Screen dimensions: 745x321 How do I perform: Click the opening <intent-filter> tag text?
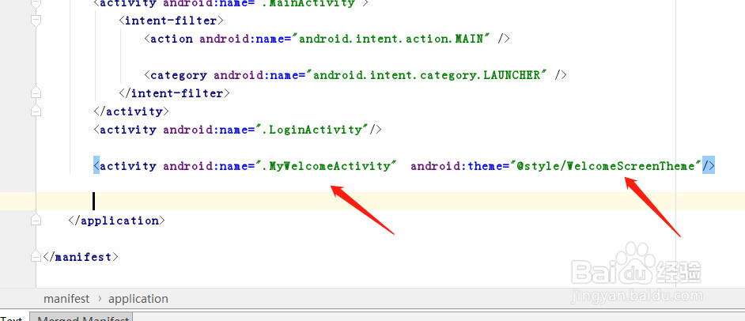tap(171, 21)
